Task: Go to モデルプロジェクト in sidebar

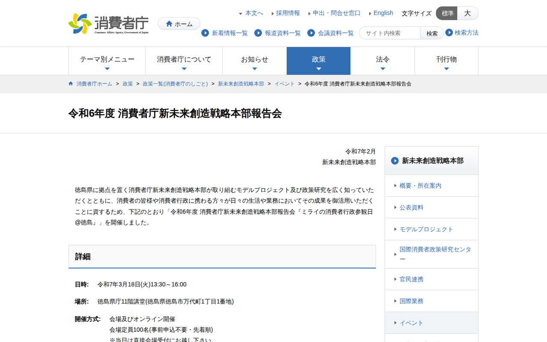Action: (426, 229)
